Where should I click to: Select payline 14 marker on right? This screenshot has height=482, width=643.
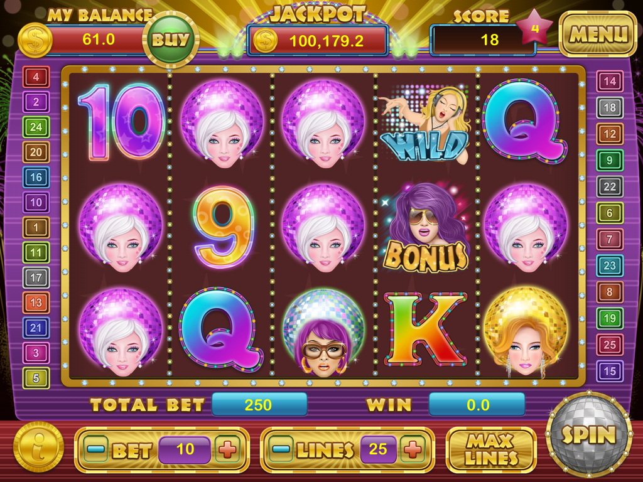point(609,82)
